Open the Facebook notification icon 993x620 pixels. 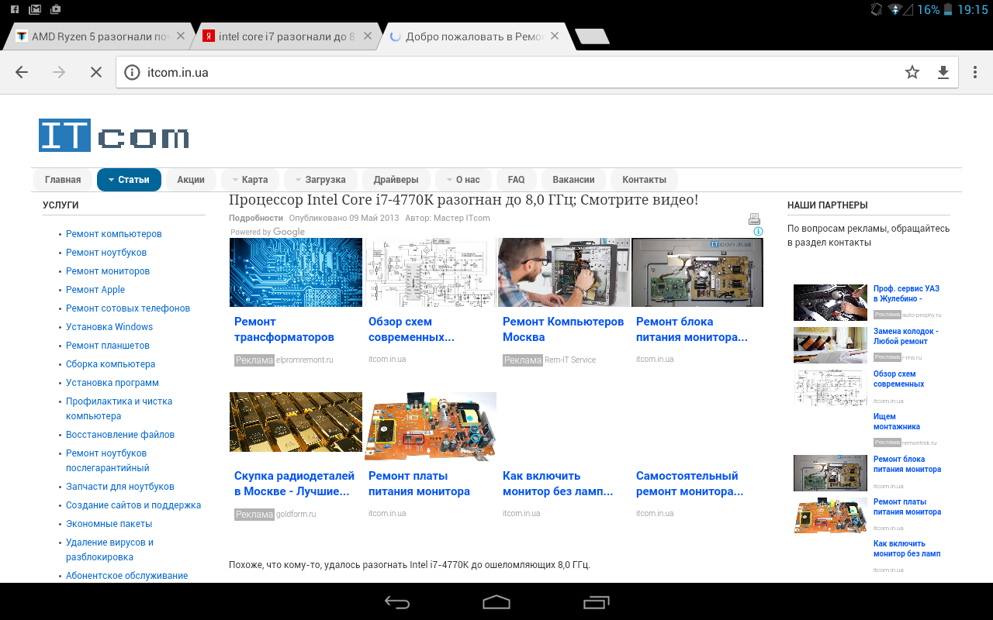tap(15, 10)
